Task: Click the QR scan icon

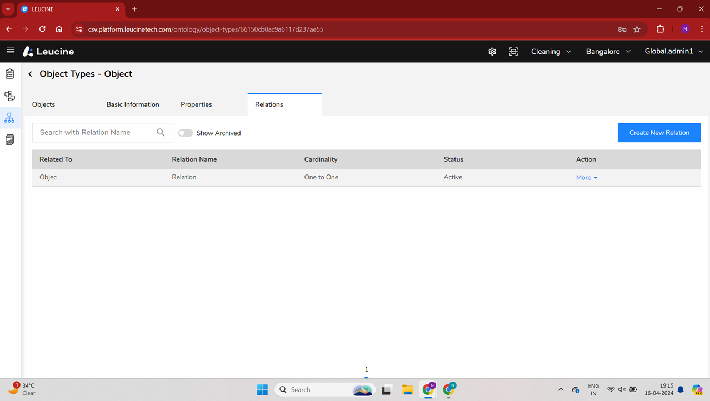Action: [513, 52]
